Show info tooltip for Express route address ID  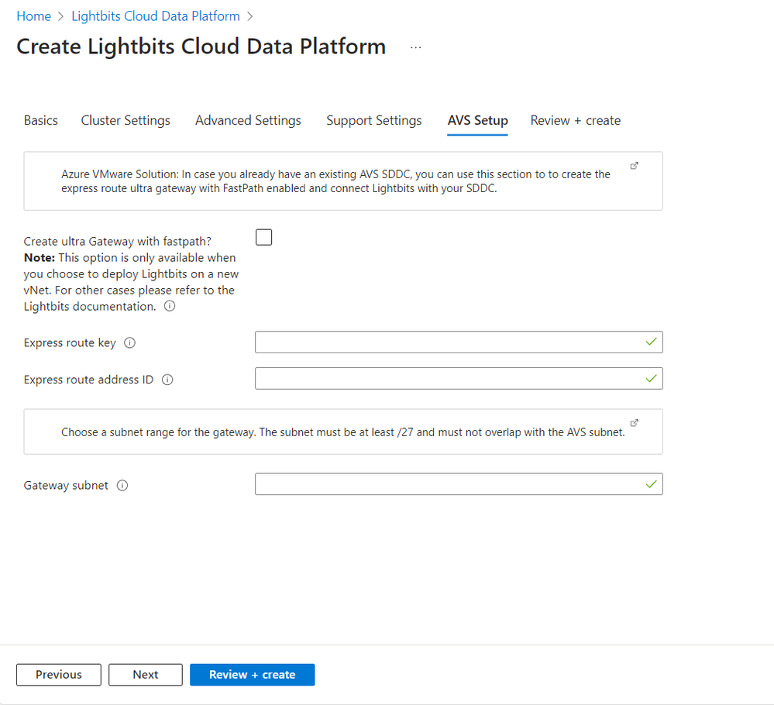coord(167,380)
